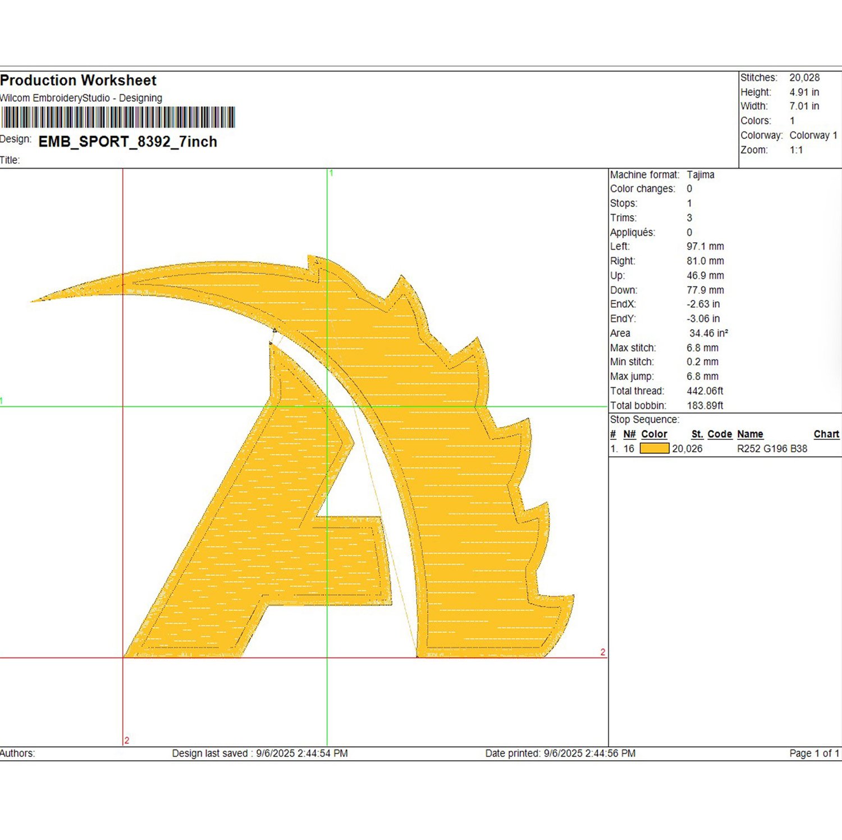
Task: Select the Total thread value '442.06ft'
Action: pos(705,391)
